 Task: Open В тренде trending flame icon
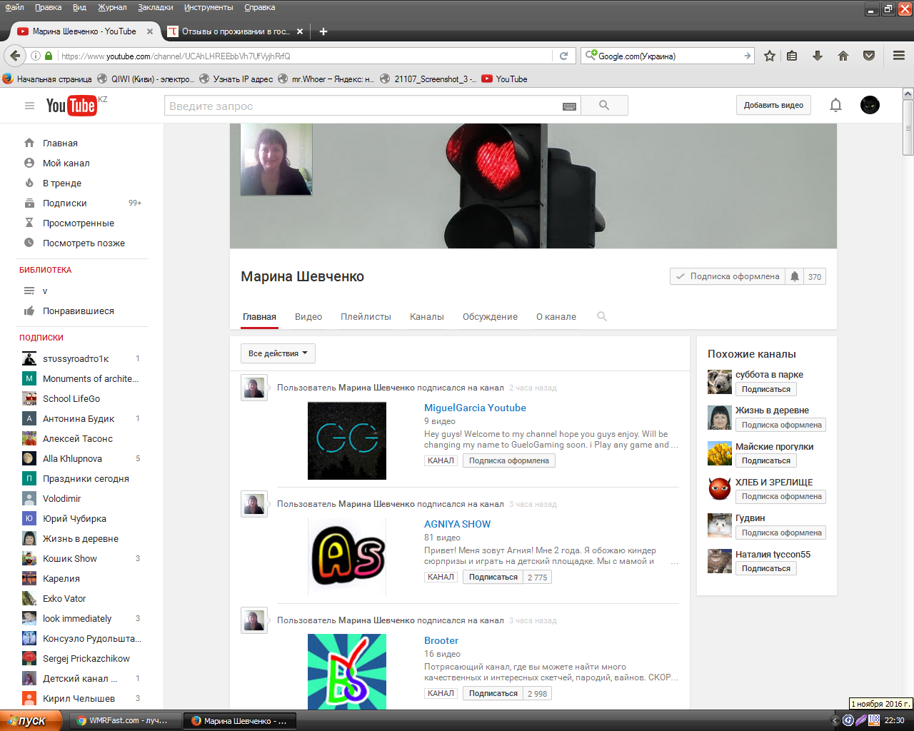(x=29, y=183)
